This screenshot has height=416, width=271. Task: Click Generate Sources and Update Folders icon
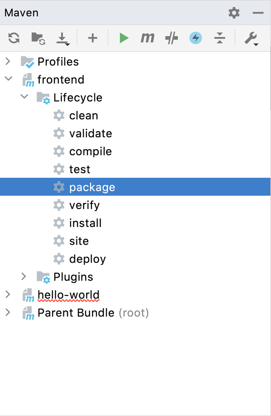(x=38, y=38)
